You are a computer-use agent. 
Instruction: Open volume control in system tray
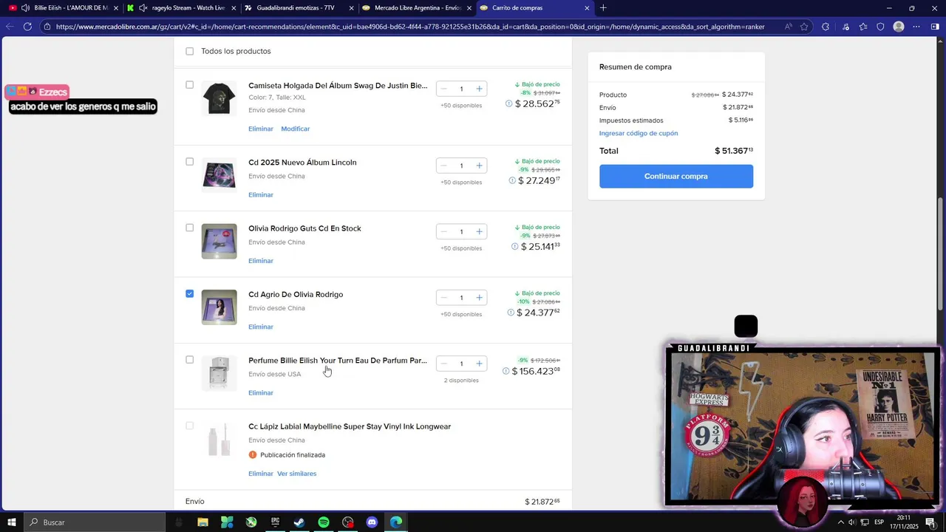coord(852,522)
